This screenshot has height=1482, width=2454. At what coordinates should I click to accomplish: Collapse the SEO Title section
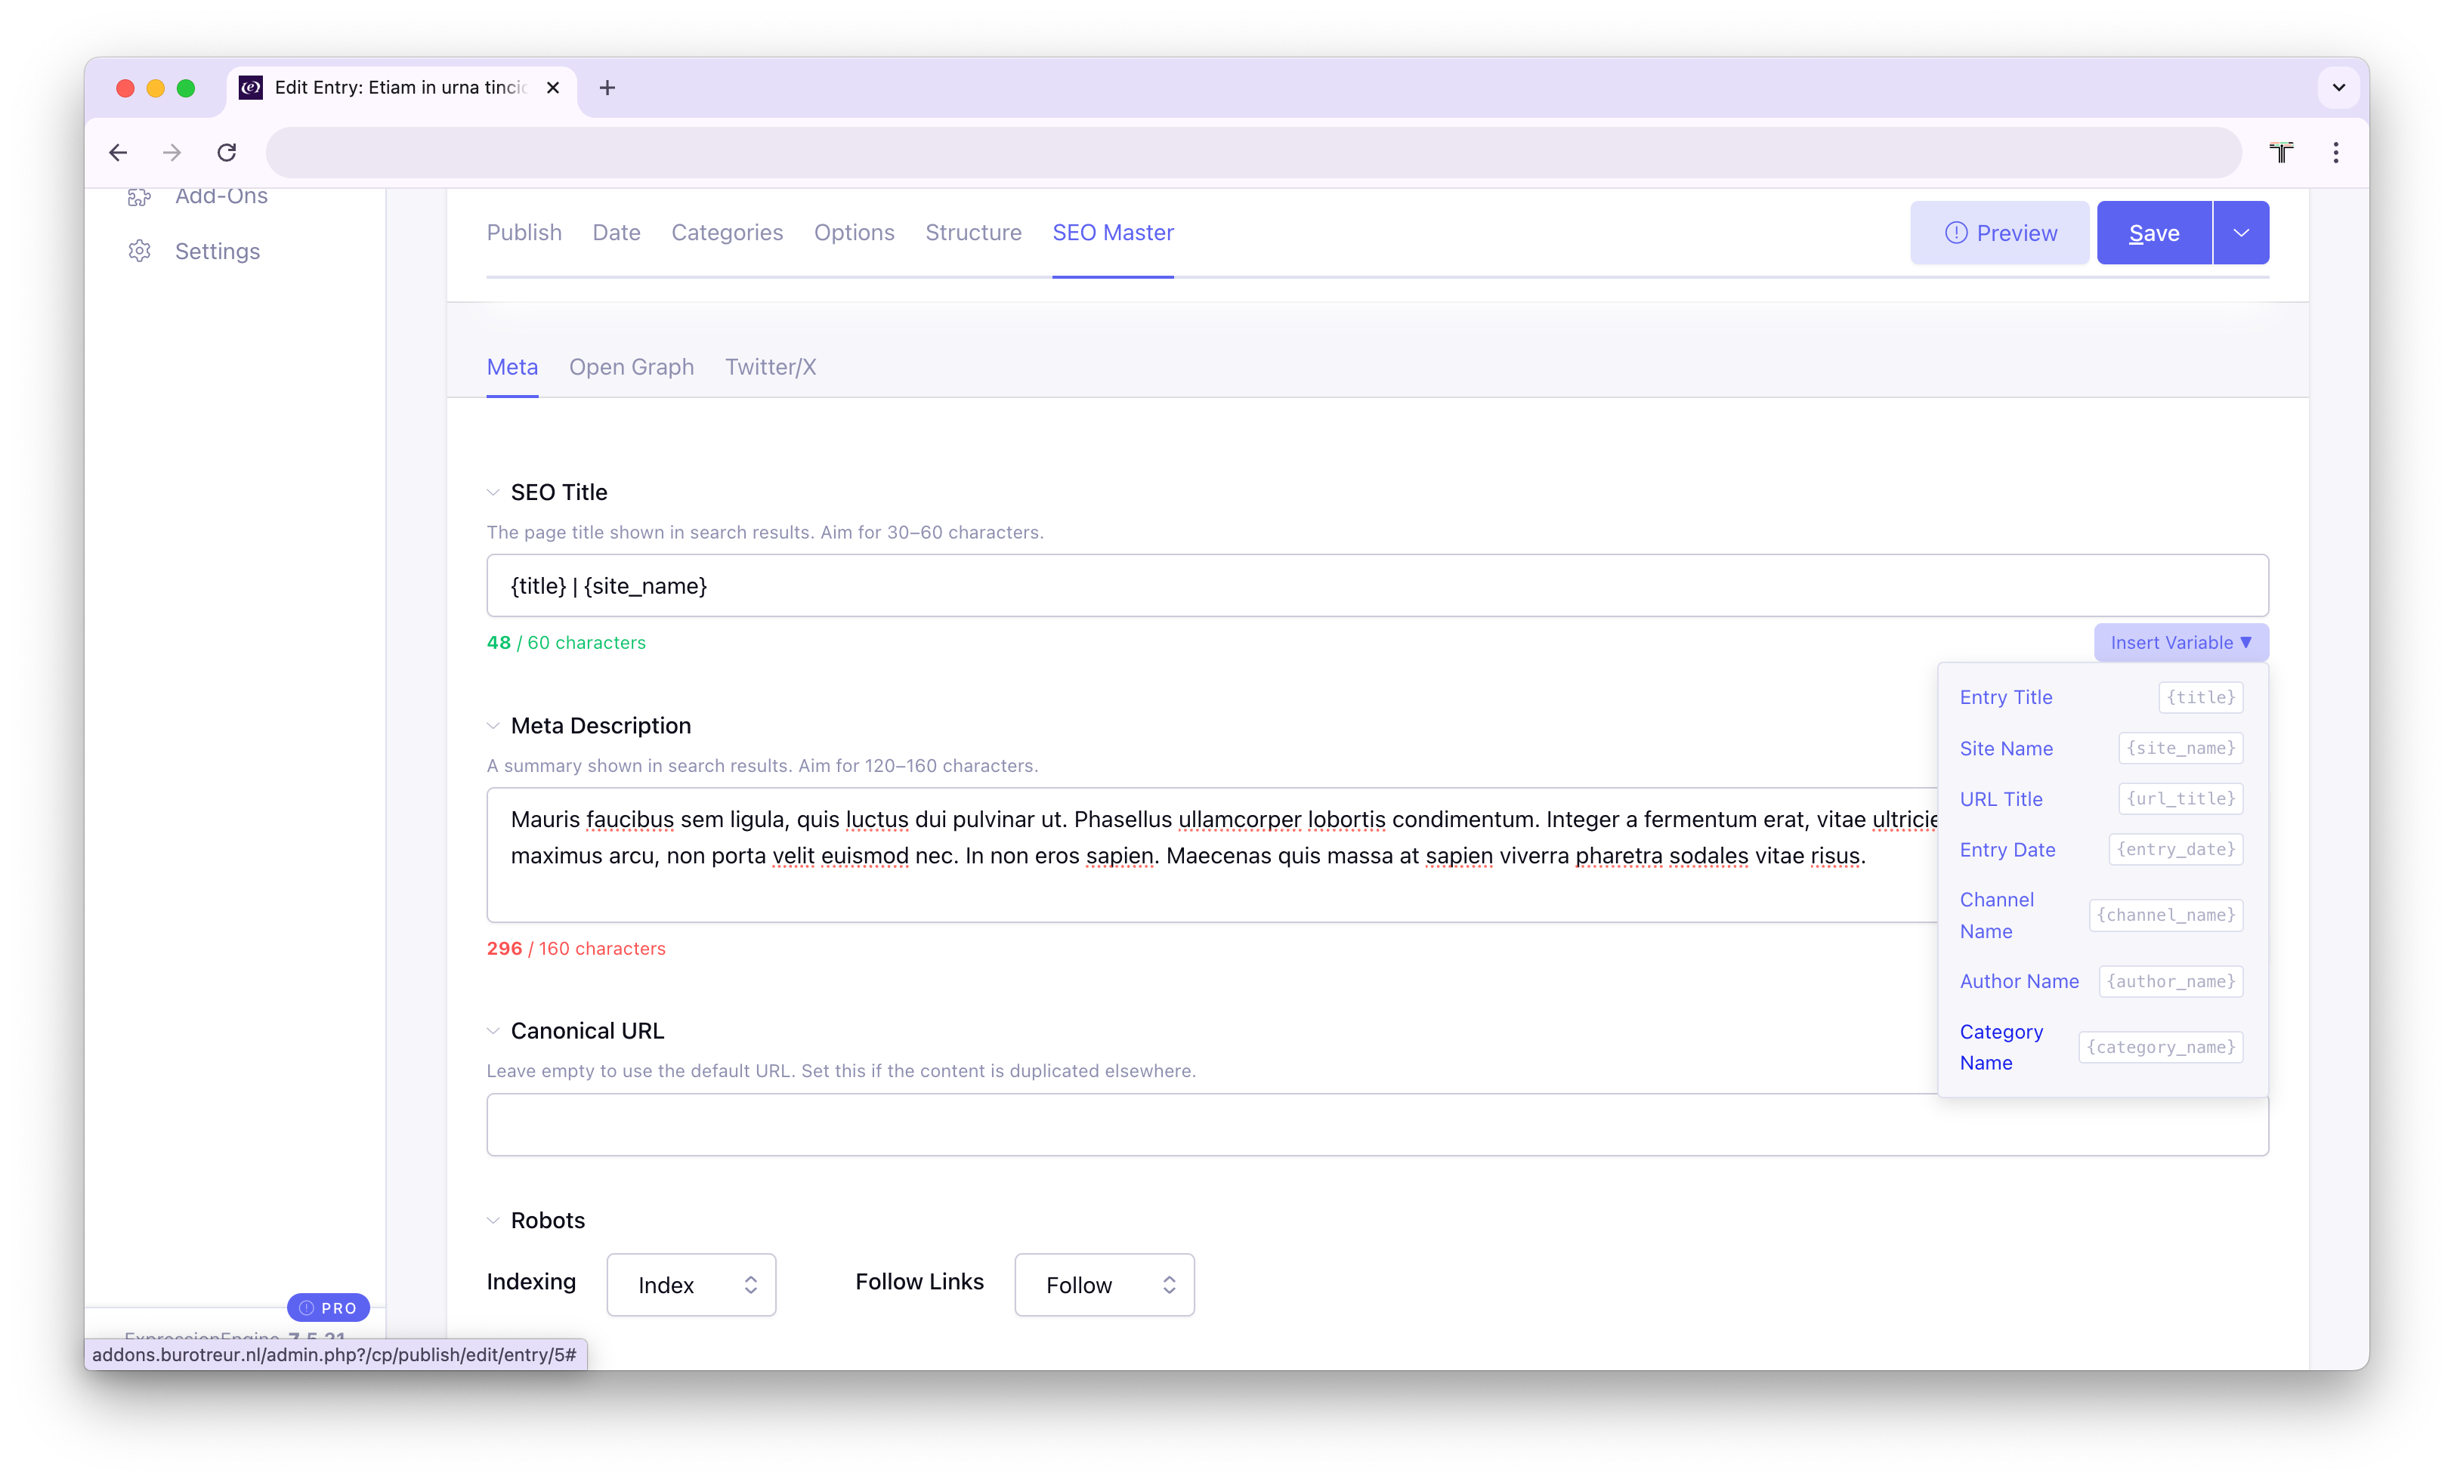pos(494,491)
